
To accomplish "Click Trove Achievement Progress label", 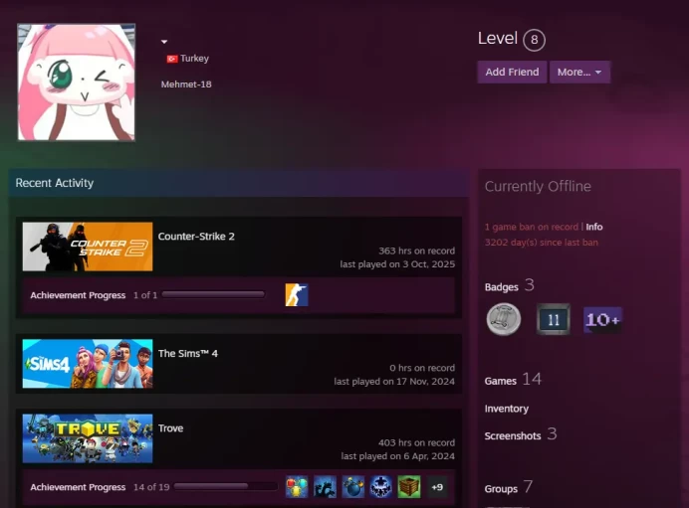I will [78, 487].
